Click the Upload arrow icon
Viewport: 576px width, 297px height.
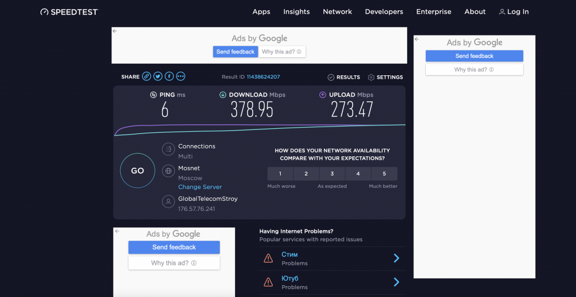(x=322, y=95)
